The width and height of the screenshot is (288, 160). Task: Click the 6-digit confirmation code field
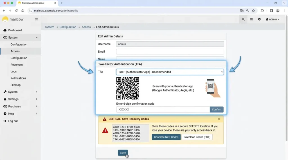(x=163, y=109)
